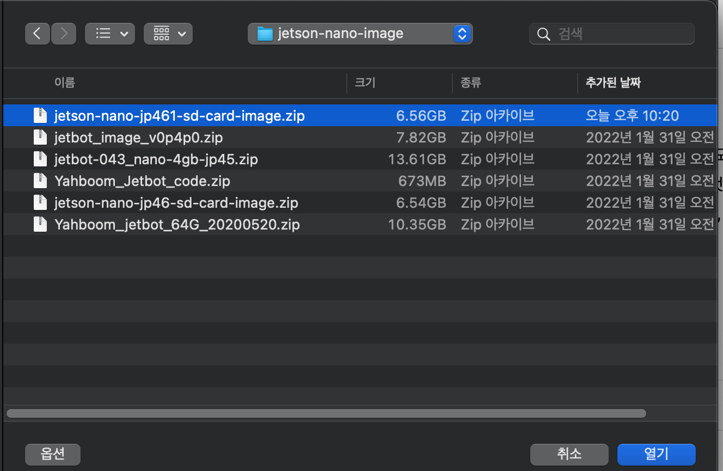Cancel the dialog with the 취소 button
The image size is (723, 471).
569,454
